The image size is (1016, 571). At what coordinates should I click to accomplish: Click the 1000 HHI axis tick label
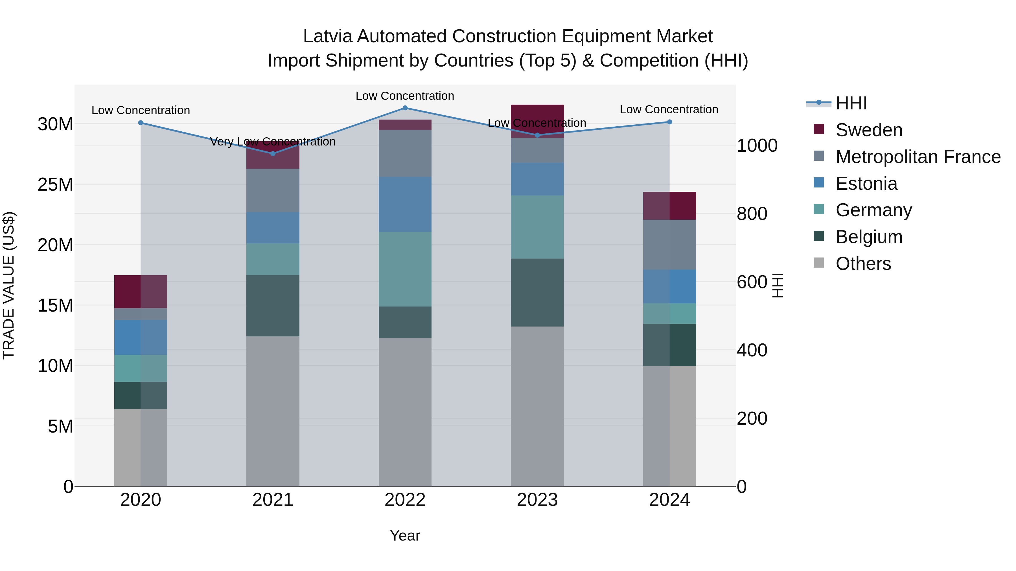[757, 146]
